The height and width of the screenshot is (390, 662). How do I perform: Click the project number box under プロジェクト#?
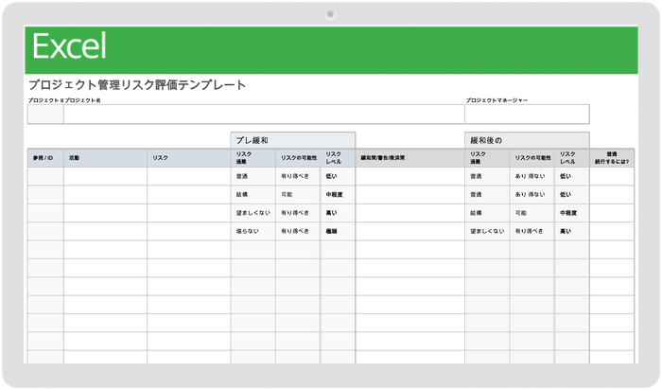45,115
